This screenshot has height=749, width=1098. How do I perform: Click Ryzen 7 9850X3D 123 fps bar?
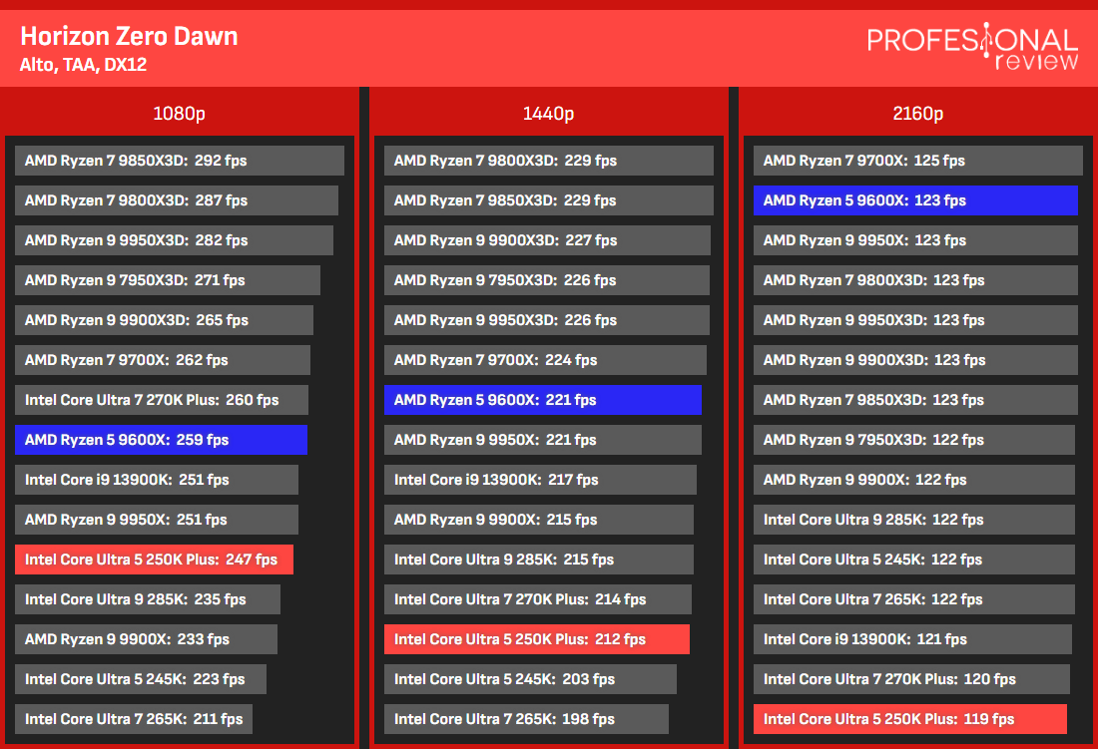(x=915, y=399)
